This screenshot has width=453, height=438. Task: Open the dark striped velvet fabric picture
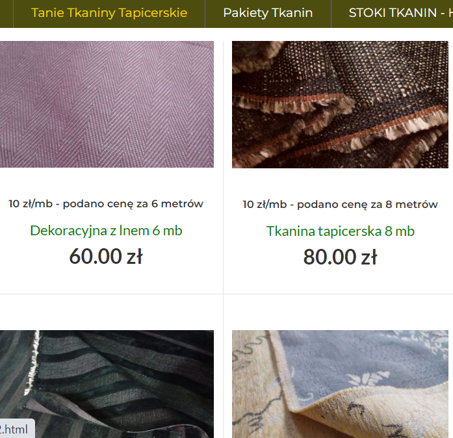[x=107, y=384]
